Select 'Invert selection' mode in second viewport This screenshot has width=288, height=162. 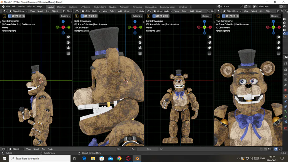click(92, 16)
